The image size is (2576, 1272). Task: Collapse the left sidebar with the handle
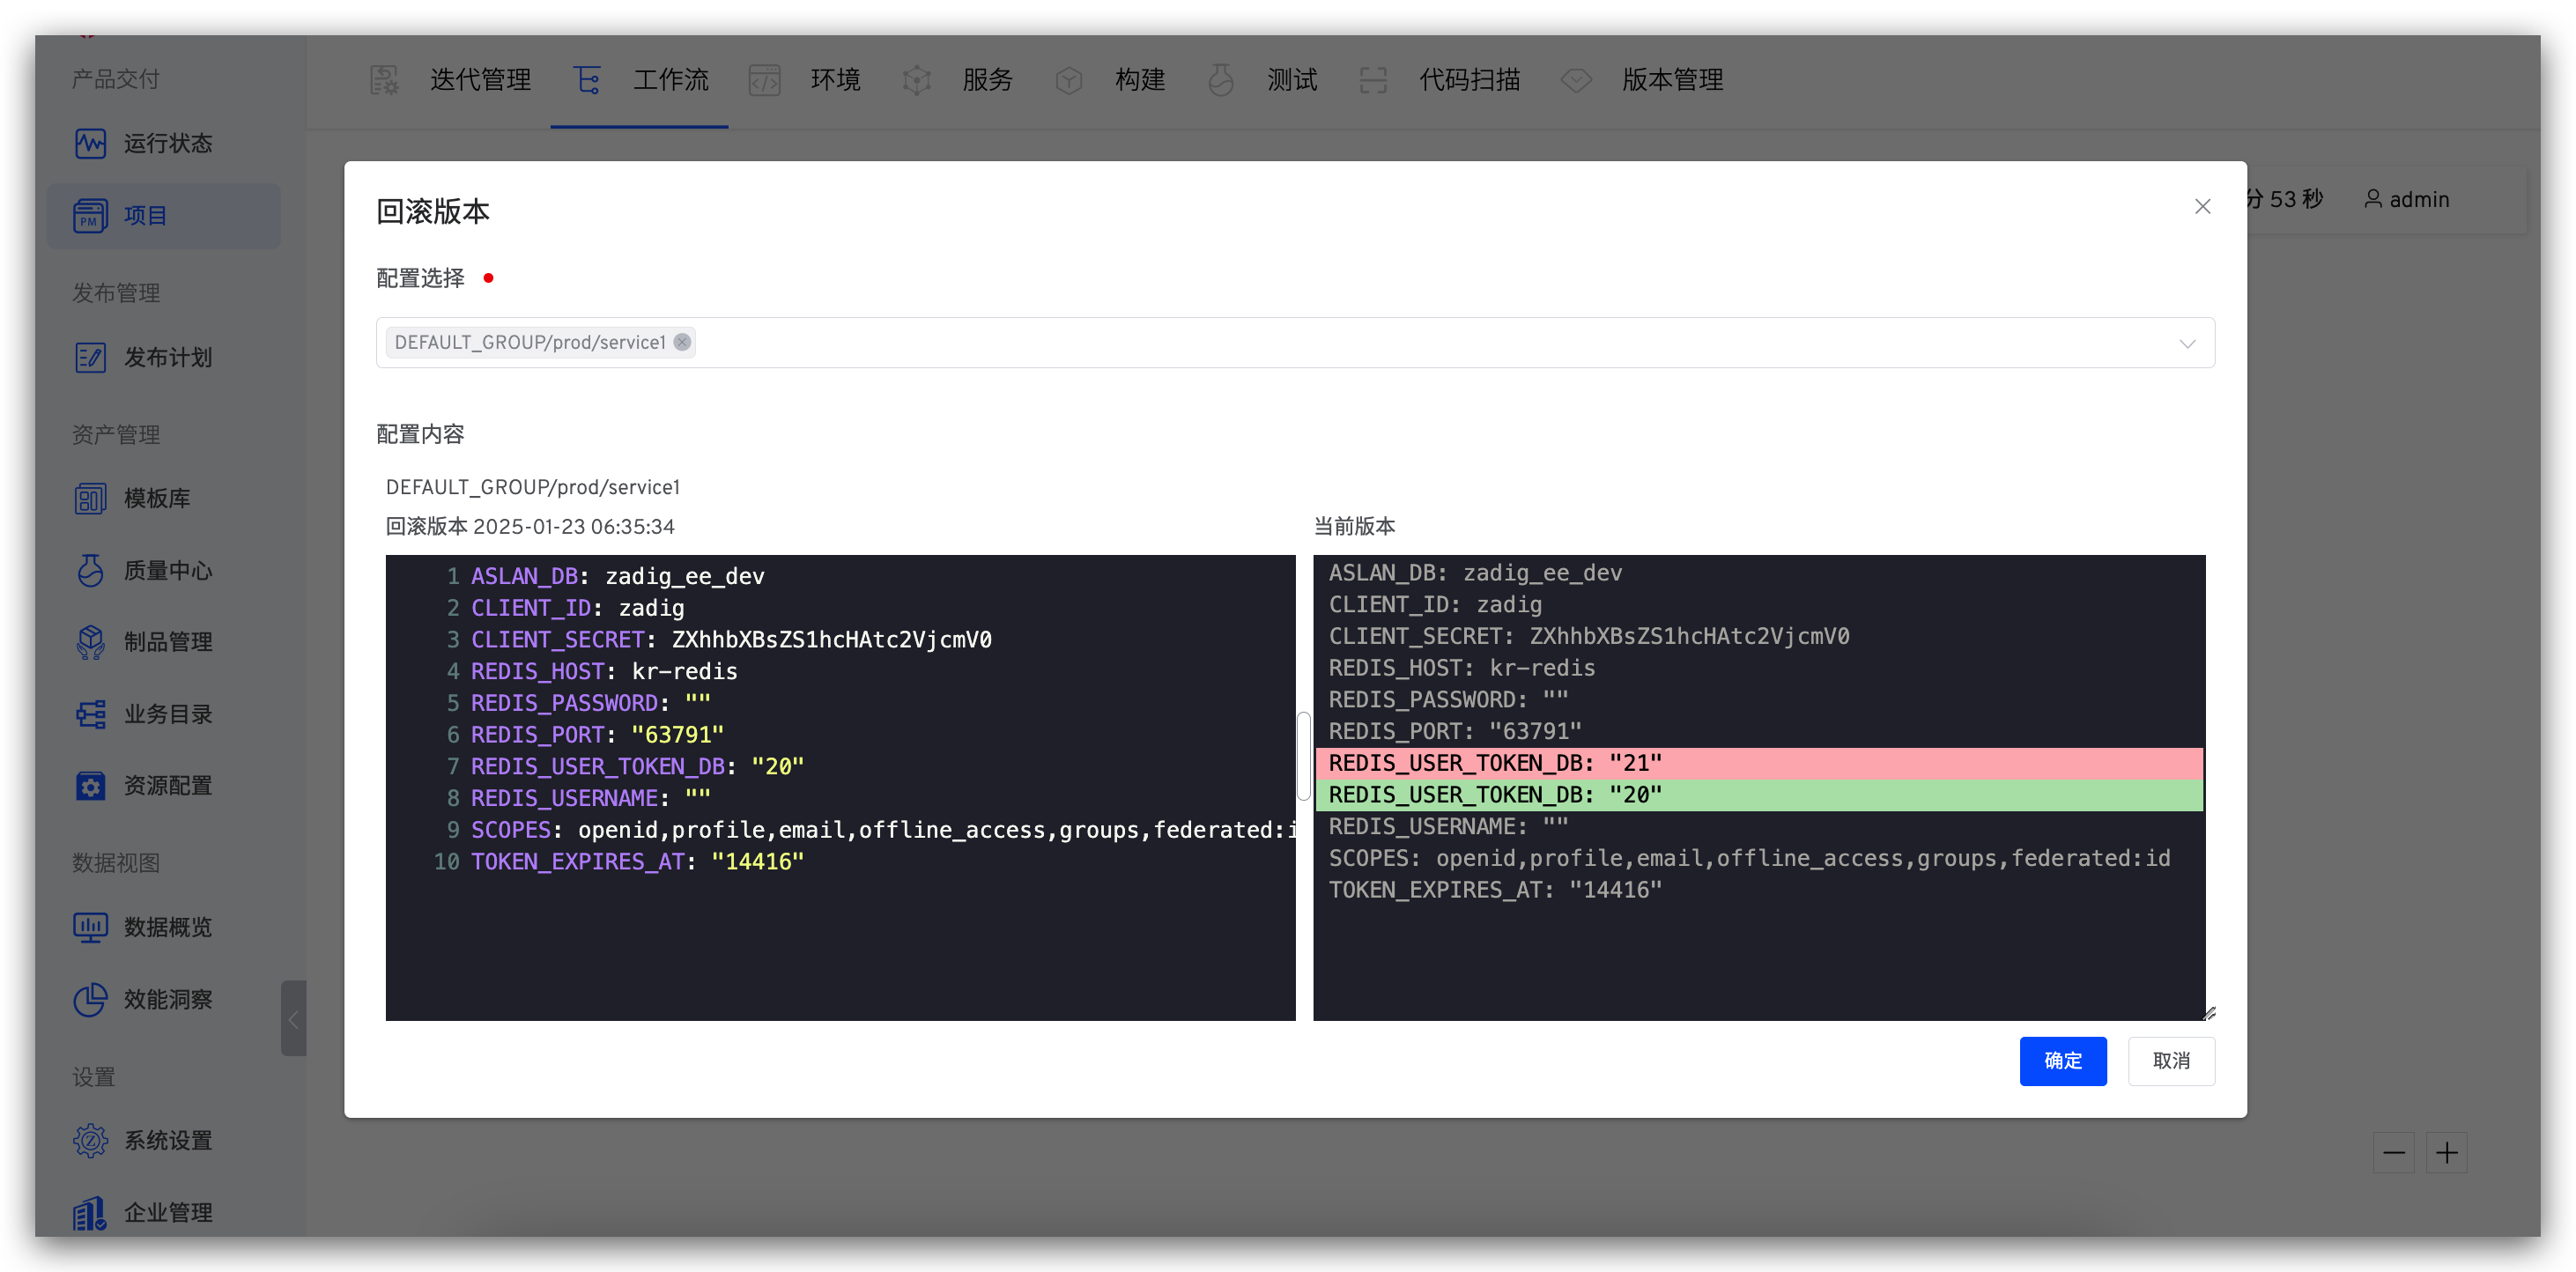coord(293,1019)
